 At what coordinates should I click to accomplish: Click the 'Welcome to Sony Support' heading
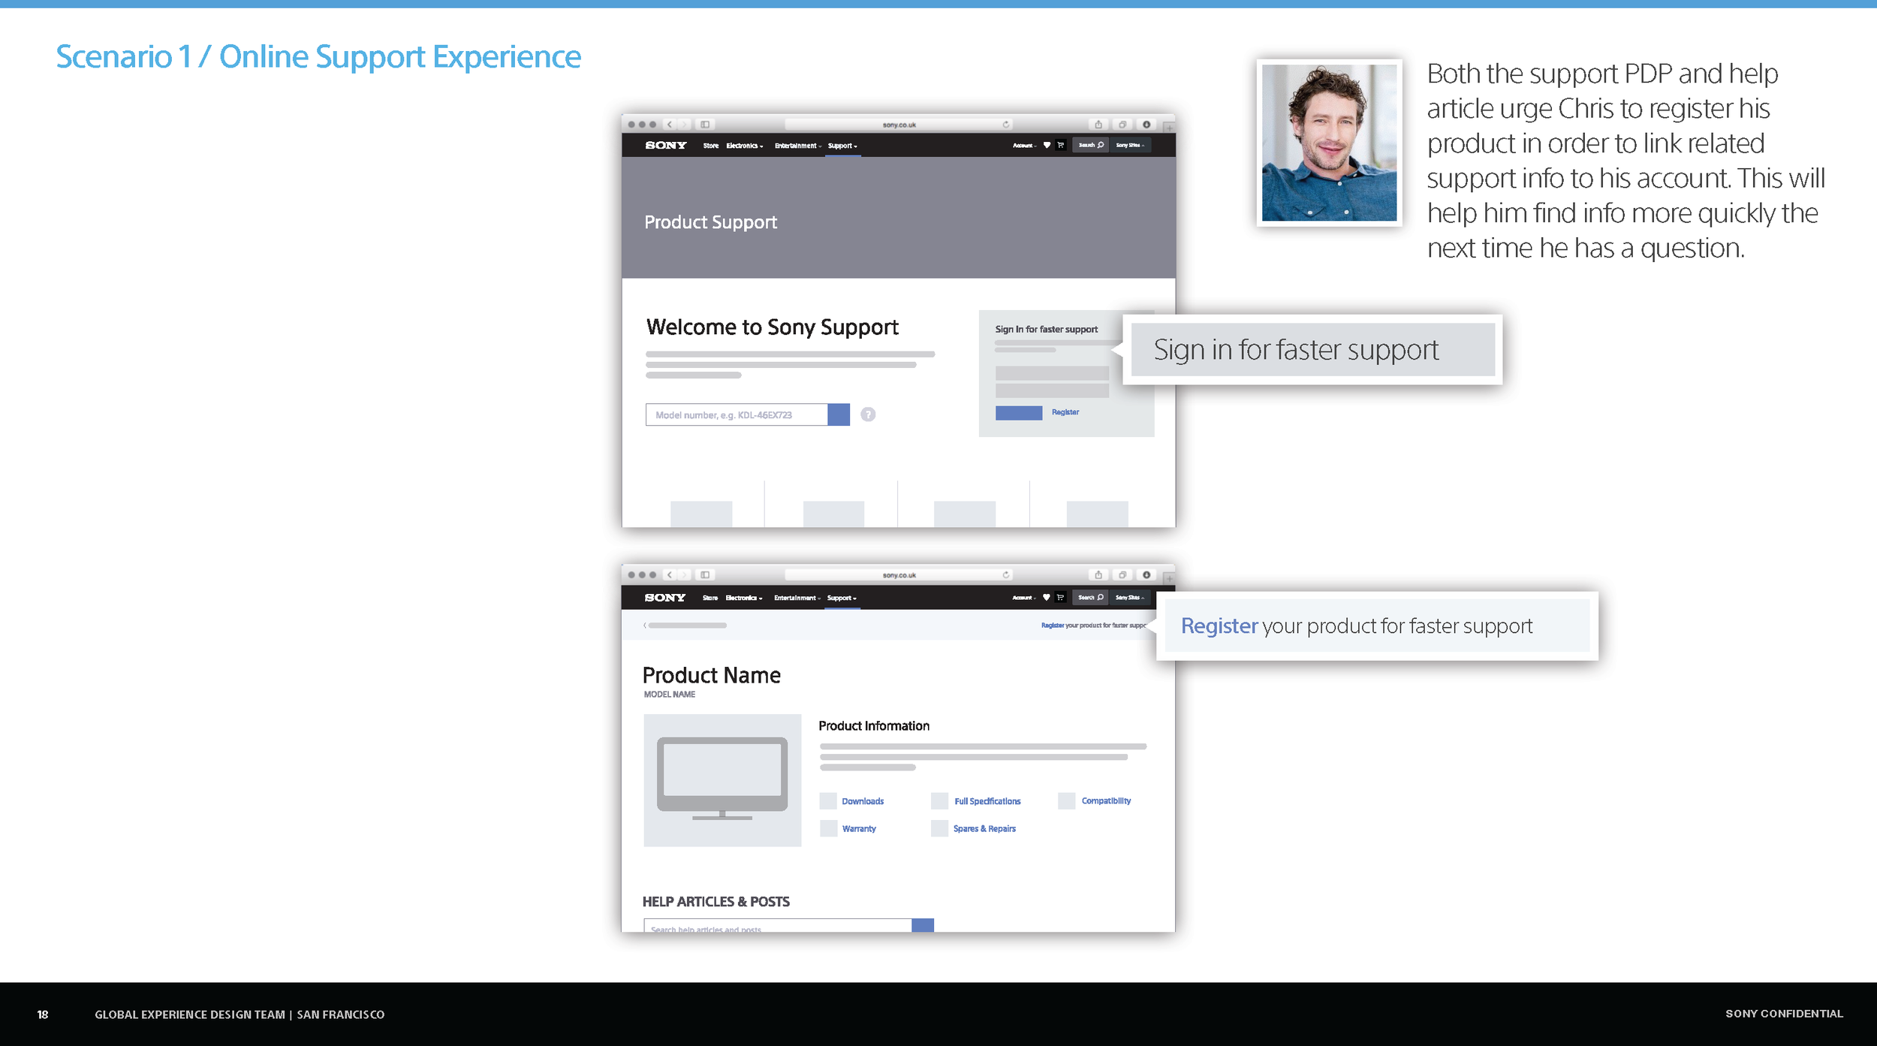pyautogui.click(x=772, y=327)
